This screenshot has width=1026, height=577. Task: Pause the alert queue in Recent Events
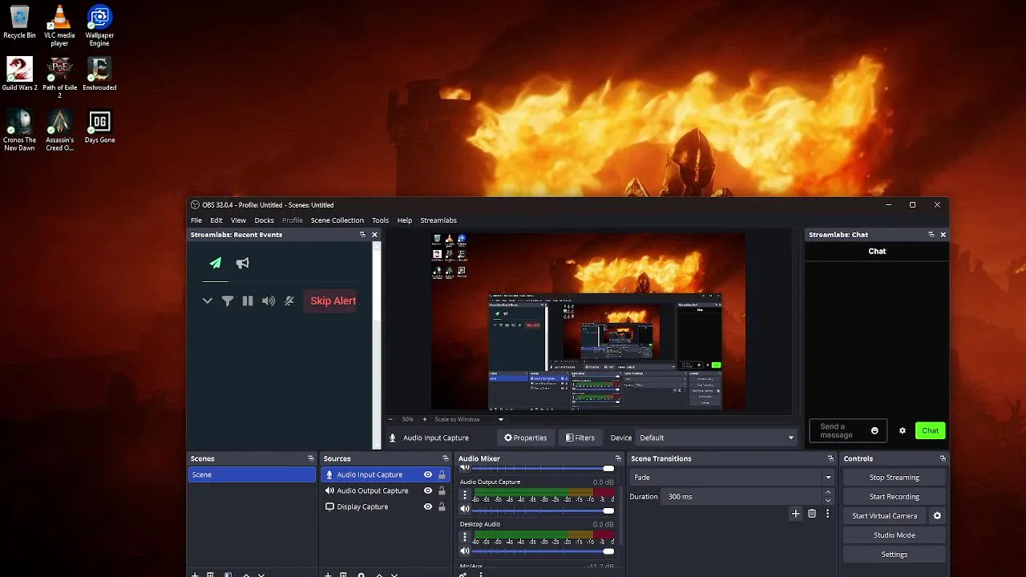(x=248, y=301)
